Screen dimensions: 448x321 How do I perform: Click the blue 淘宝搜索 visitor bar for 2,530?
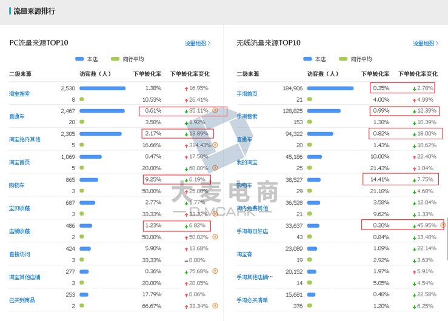click(102, 88)
